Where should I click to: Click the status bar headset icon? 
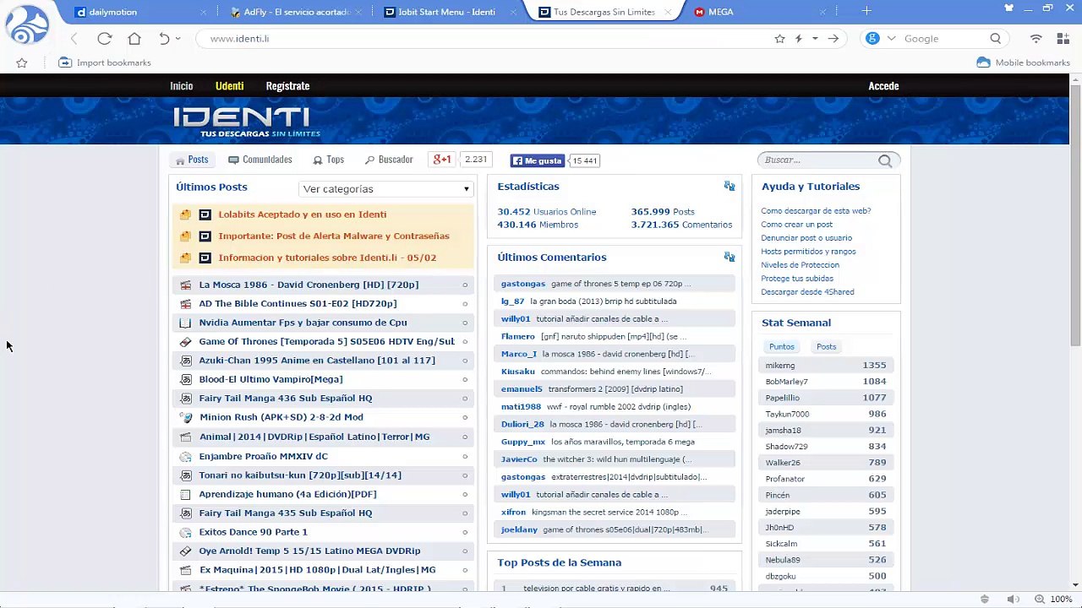tap(984, 599)
